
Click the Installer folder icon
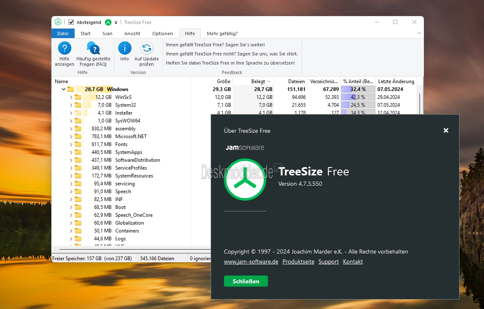[x=78, y=113]
